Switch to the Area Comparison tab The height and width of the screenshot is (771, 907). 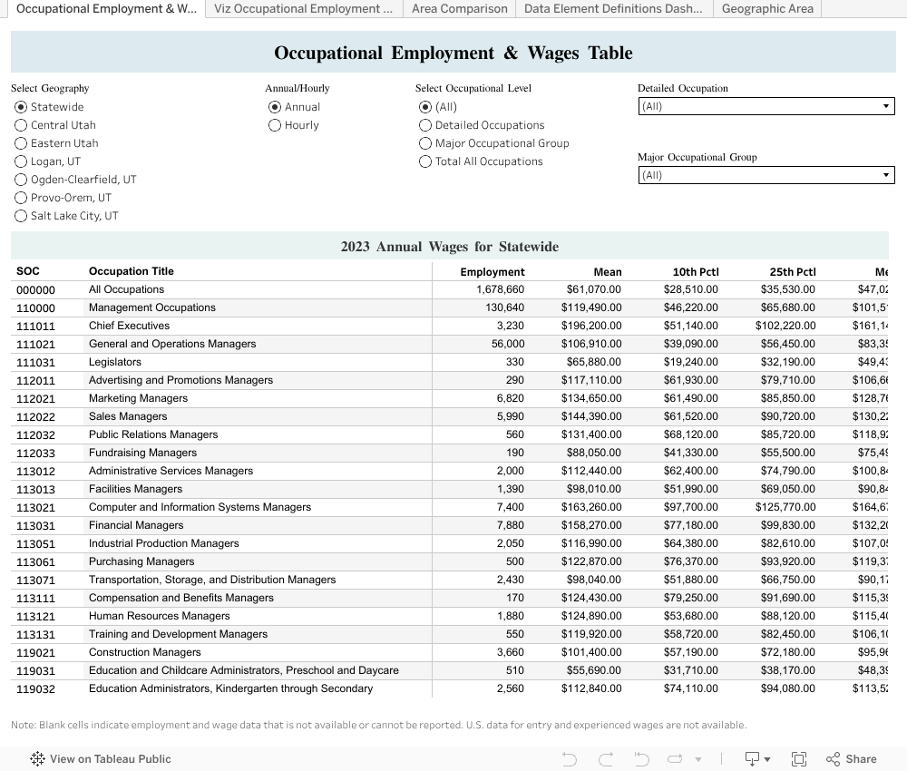click(459, 9)
